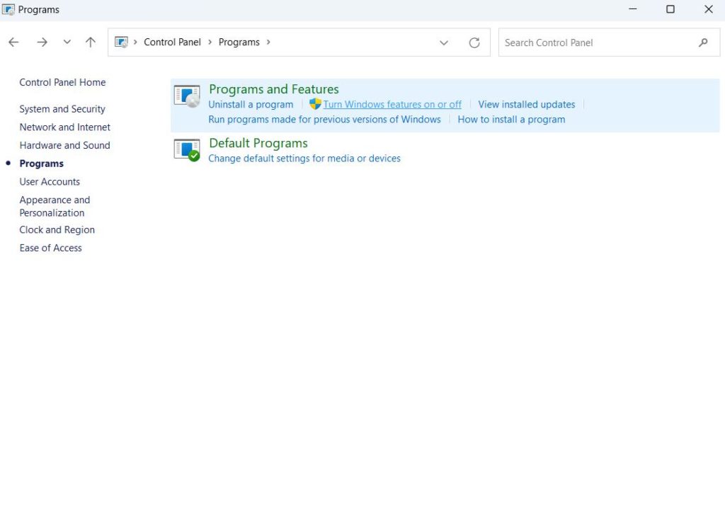The width and height of the screenshot is (725, 526).
Task: Open Clock and Region category
Action: click(57, 229)
